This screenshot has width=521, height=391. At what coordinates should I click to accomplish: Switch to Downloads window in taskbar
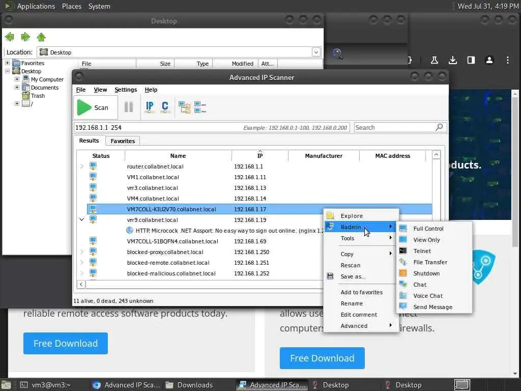tap(189, 385)
